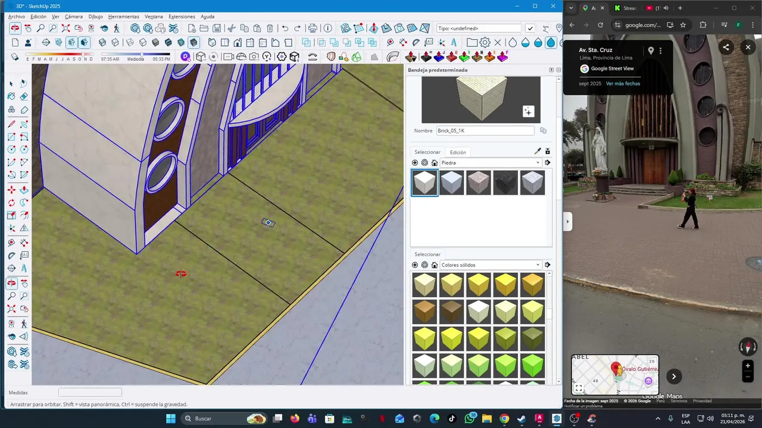Open the Herramientas menu
This screenshot has width=762, height=428.
click(123, 17)
